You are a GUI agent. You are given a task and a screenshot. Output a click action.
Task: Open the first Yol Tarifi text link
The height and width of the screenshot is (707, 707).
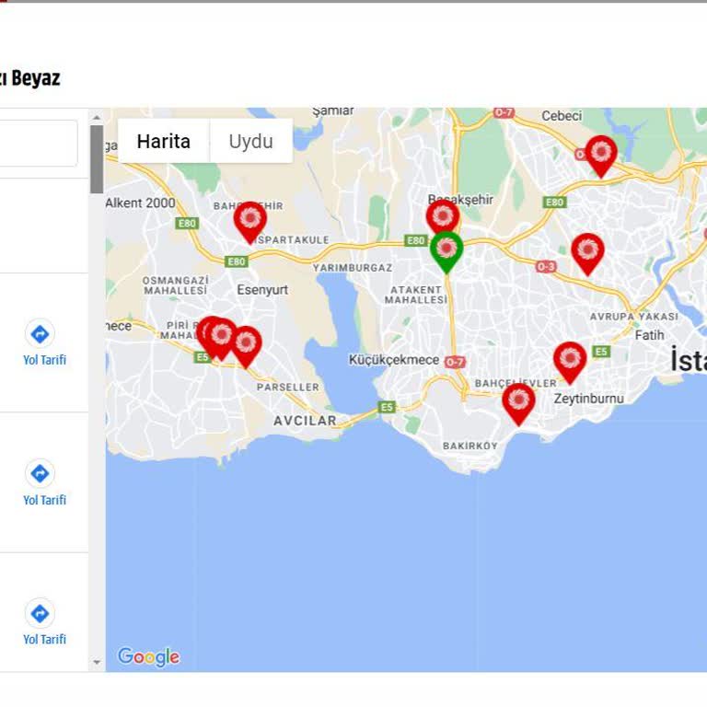(x=44, y=360)
